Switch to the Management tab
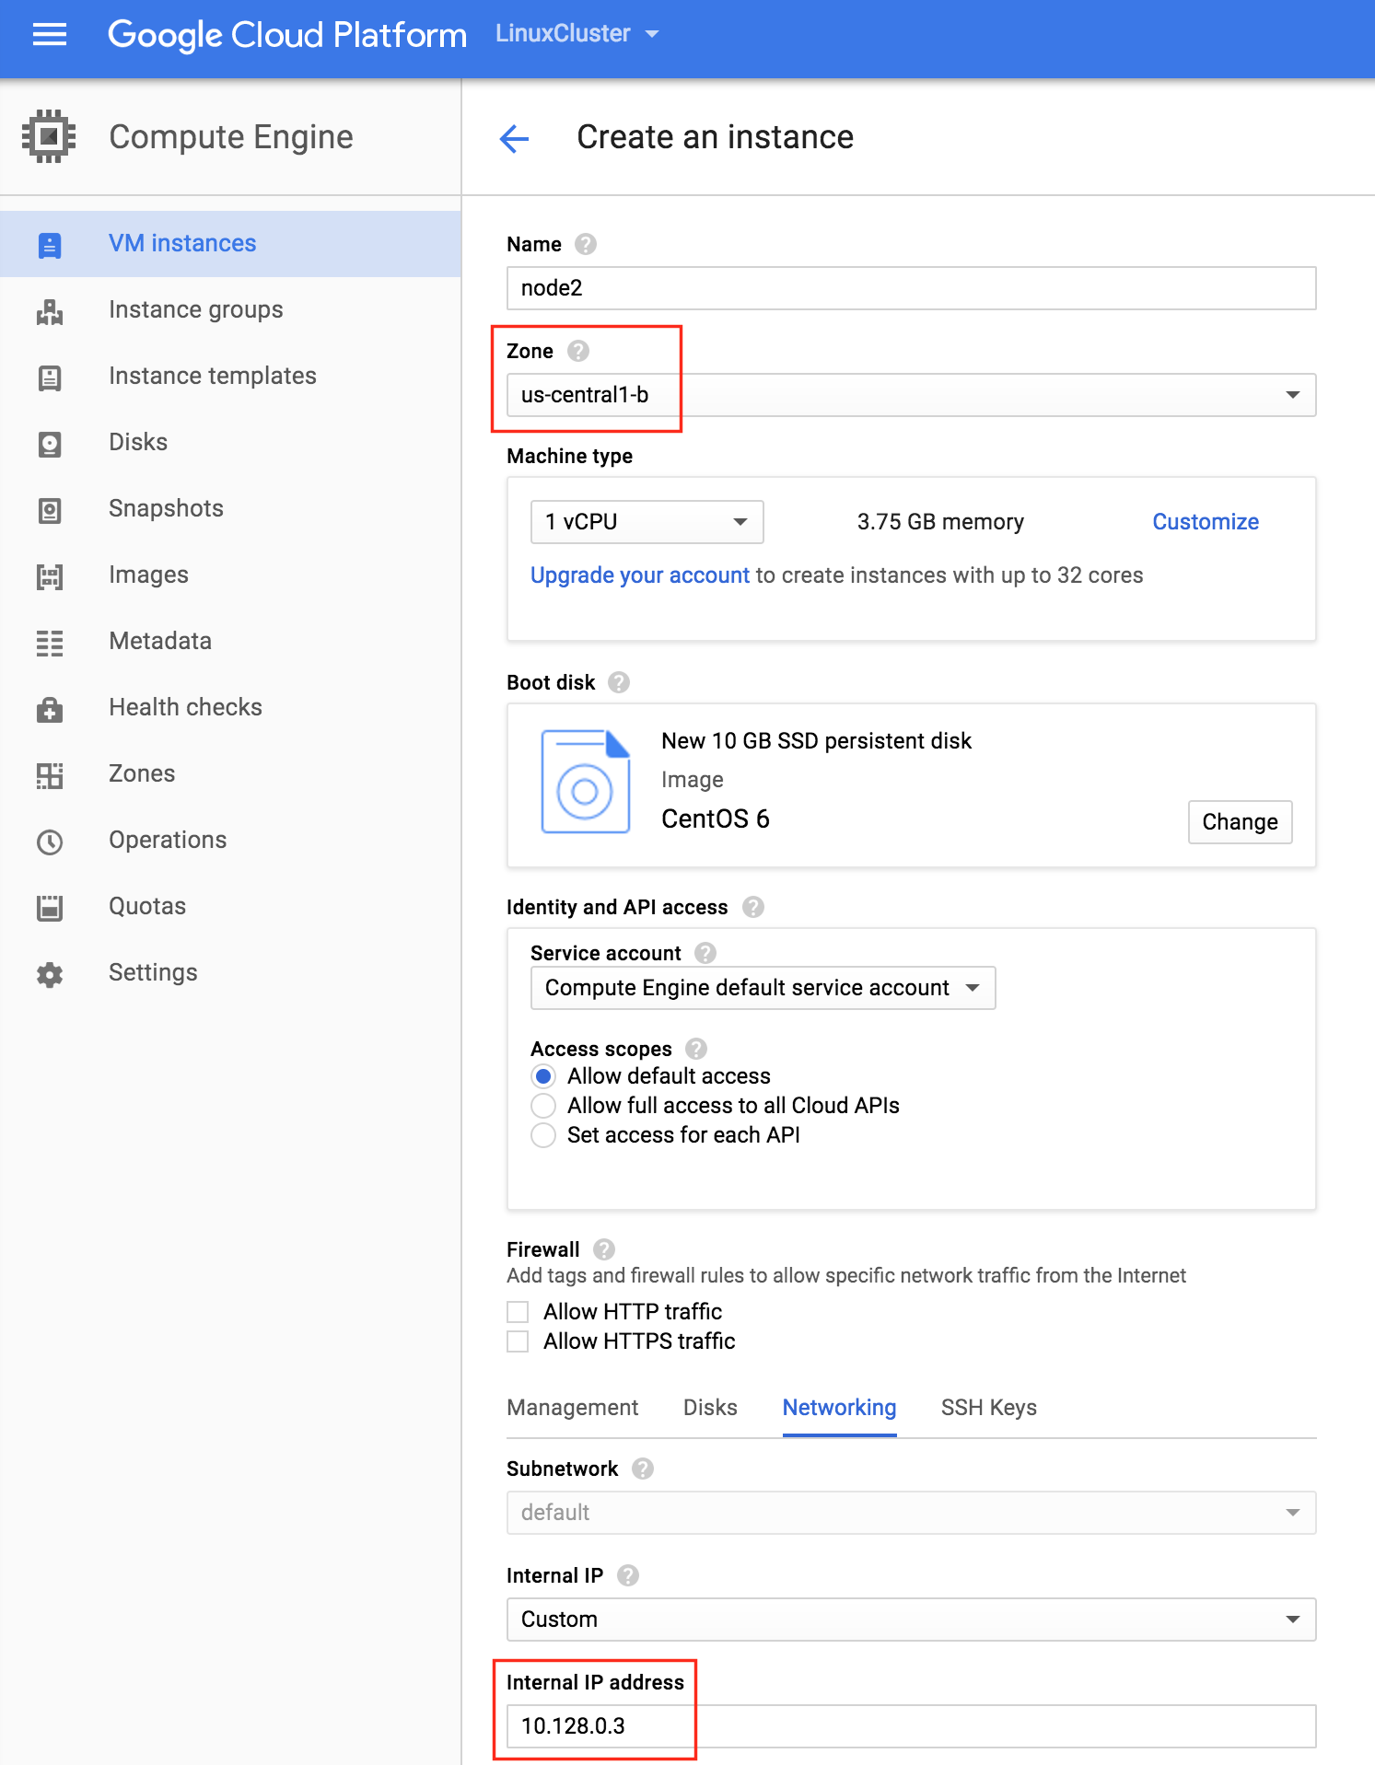The height and width of the screenshot is (1765, 1375). tap(573, 1408)
